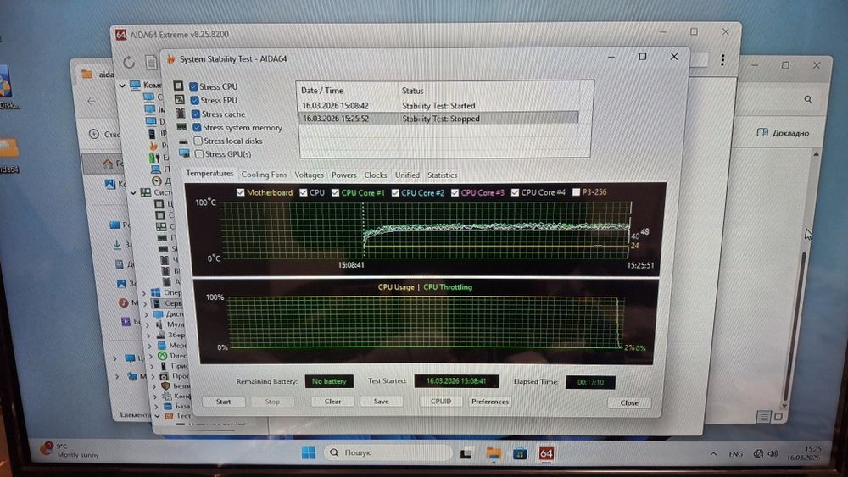Click the Windows Start button

(309, 452)
